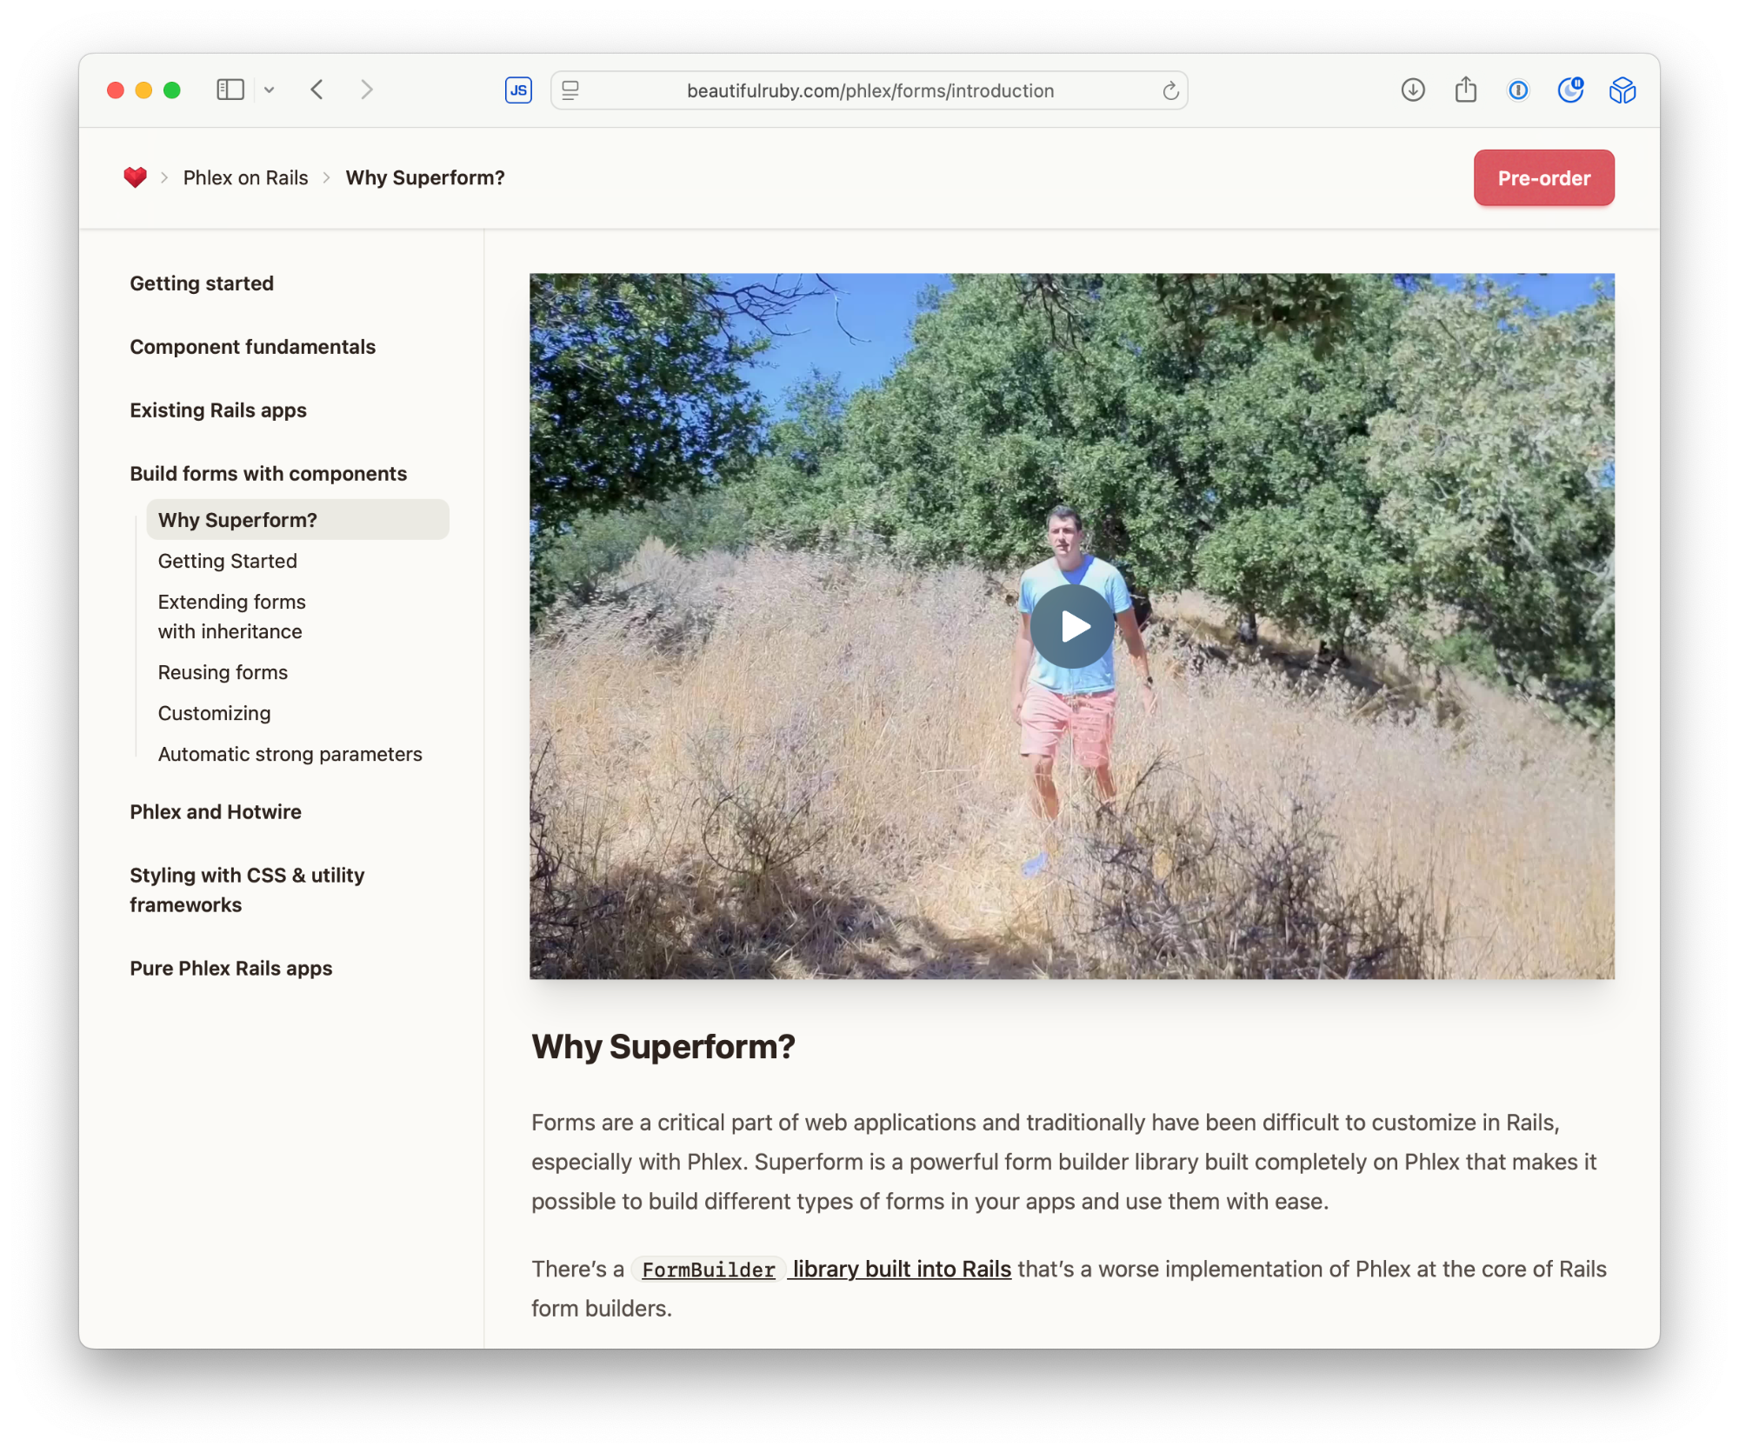Show the downloads icon in the toolbar
The width and height of the screenshot is (1739, 1453).
[1413, 90]
